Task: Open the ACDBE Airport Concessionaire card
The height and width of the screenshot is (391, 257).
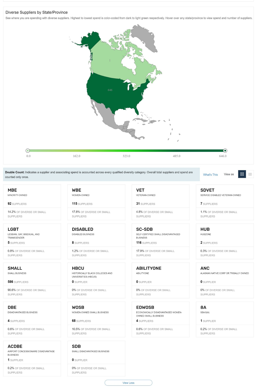Action: point(32,359)
